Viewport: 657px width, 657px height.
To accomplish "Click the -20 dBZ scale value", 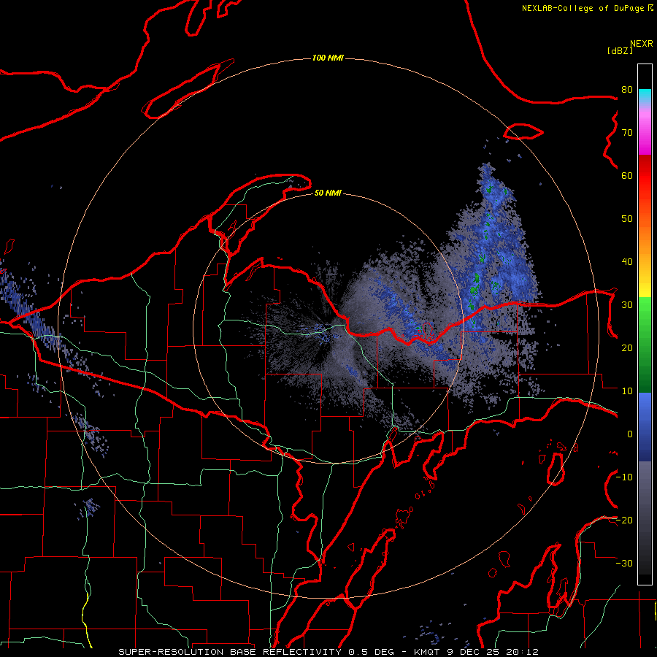I will [x=624, y=520].
